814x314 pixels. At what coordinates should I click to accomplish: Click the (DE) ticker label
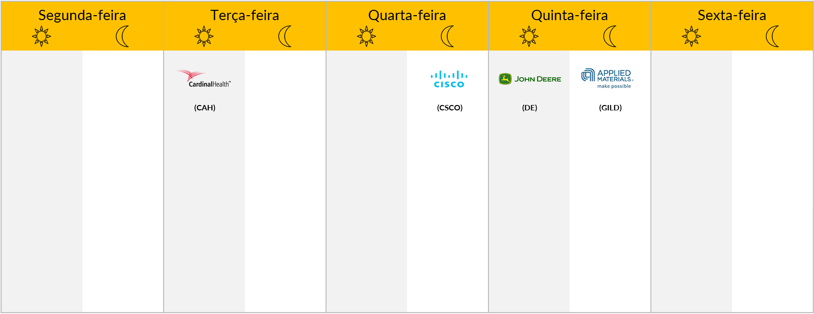[x=530, y=107]
